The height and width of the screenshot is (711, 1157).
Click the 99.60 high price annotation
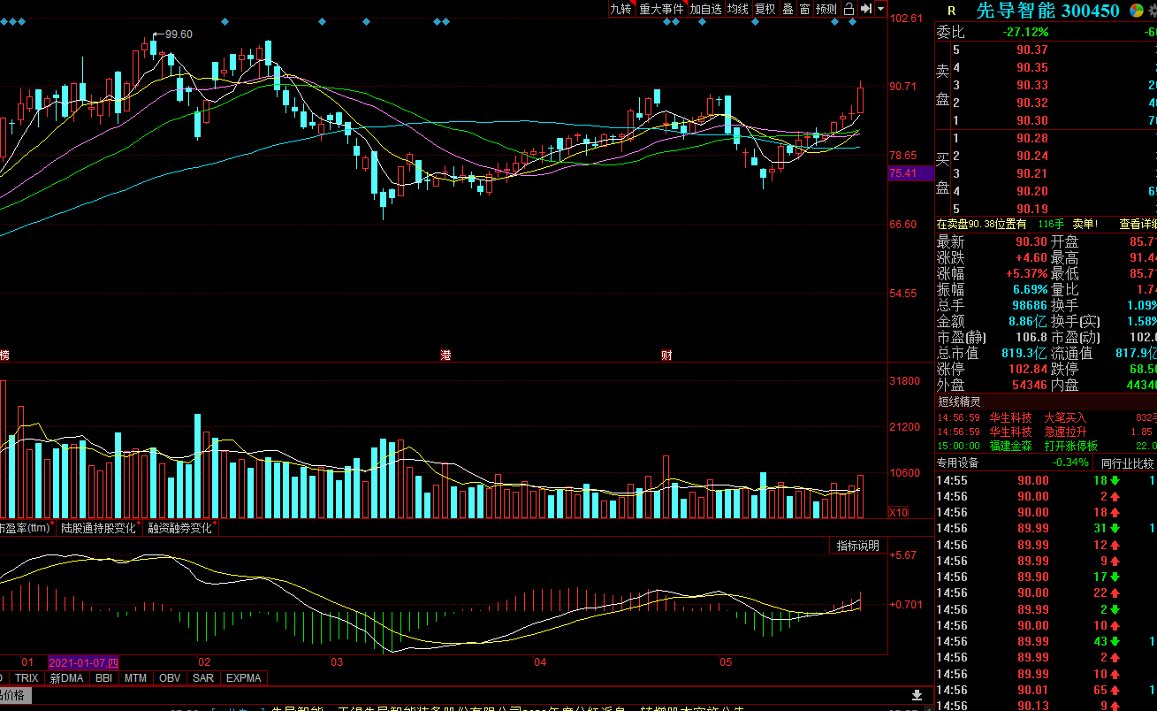179,34
